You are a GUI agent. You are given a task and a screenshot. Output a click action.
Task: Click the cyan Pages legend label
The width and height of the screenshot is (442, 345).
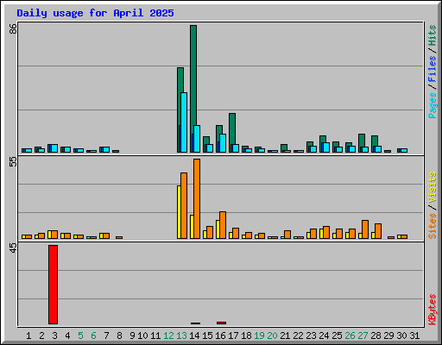tap(432, 105)
